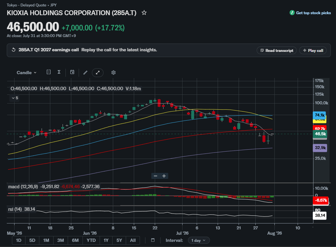This screenshot has height=247, width=336.
Task: Open chart settings gear icon
Action: [114, 73]
